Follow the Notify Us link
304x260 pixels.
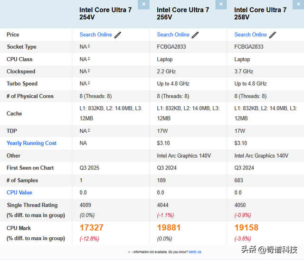point(195,252)
